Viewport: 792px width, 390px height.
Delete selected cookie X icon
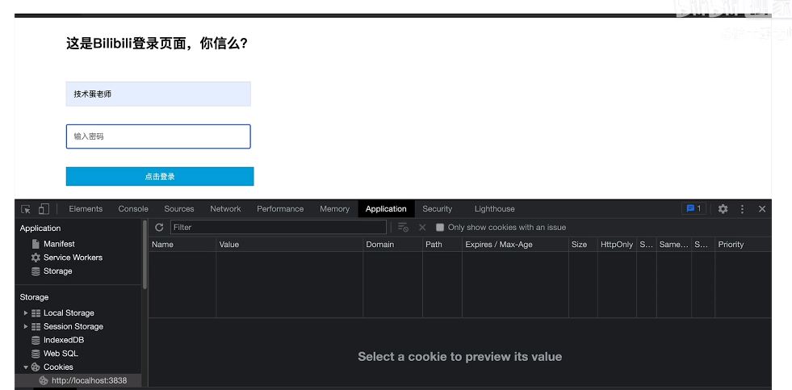coord(422,228)
